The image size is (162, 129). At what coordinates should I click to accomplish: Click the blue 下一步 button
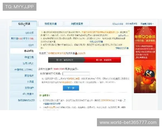click(71, 88)
